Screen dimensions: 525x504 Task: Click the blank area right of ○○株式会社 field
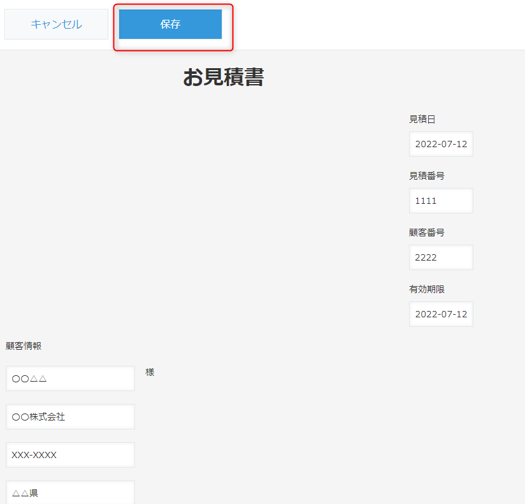tap(287, 417)
